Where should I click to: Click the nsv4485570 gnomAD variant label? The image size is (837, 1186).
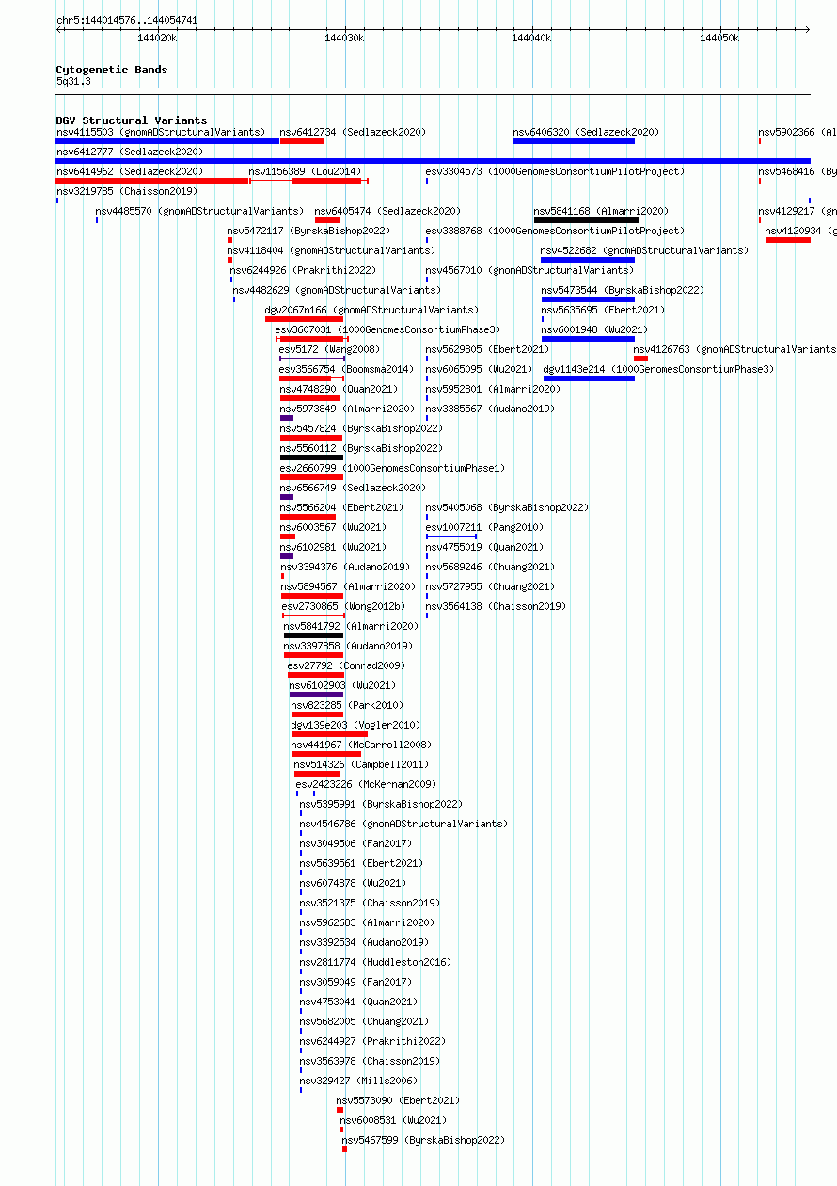click(x=200, y=211)
